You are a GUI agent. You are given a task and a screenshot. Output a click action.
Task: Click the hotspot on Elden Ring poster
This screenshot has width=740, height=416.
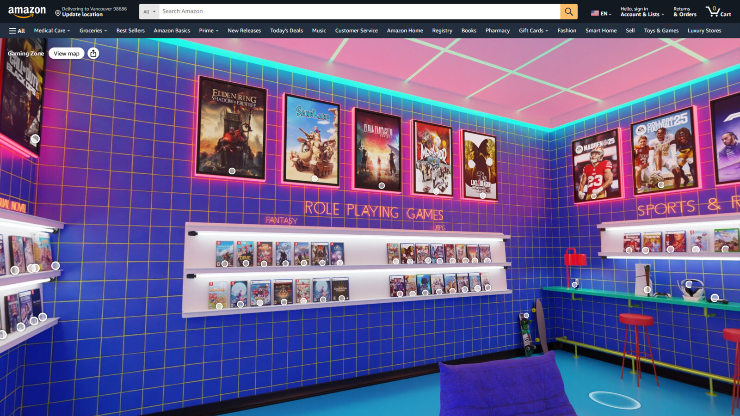pyautogui.click(x=232, y=171)
